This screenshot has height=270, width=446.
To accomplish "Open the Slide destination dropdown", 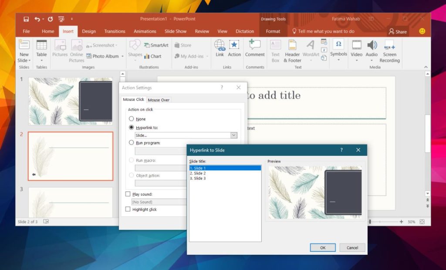I will (x=234, y=135).
